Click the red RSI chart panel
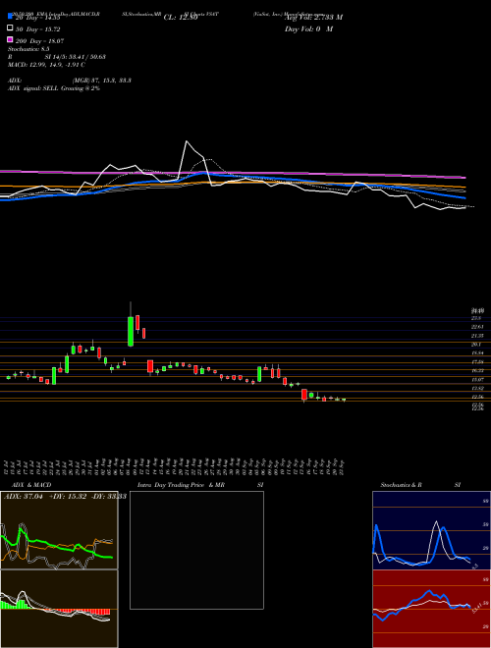Viewport: 491px width, 648px height. pyautogui.click(x=431, y=609)
